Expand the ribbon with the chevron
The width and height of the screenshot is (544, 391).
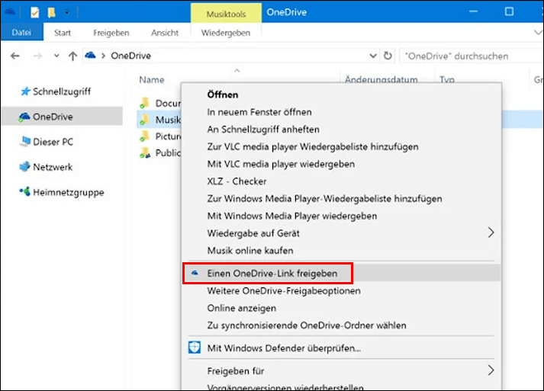[538, 33]
